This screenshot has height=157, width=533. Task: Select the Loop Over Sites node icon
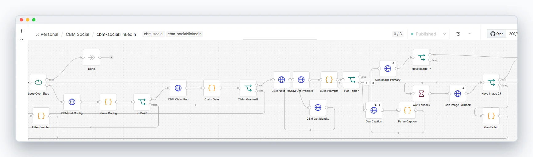(x=38, y=82)
